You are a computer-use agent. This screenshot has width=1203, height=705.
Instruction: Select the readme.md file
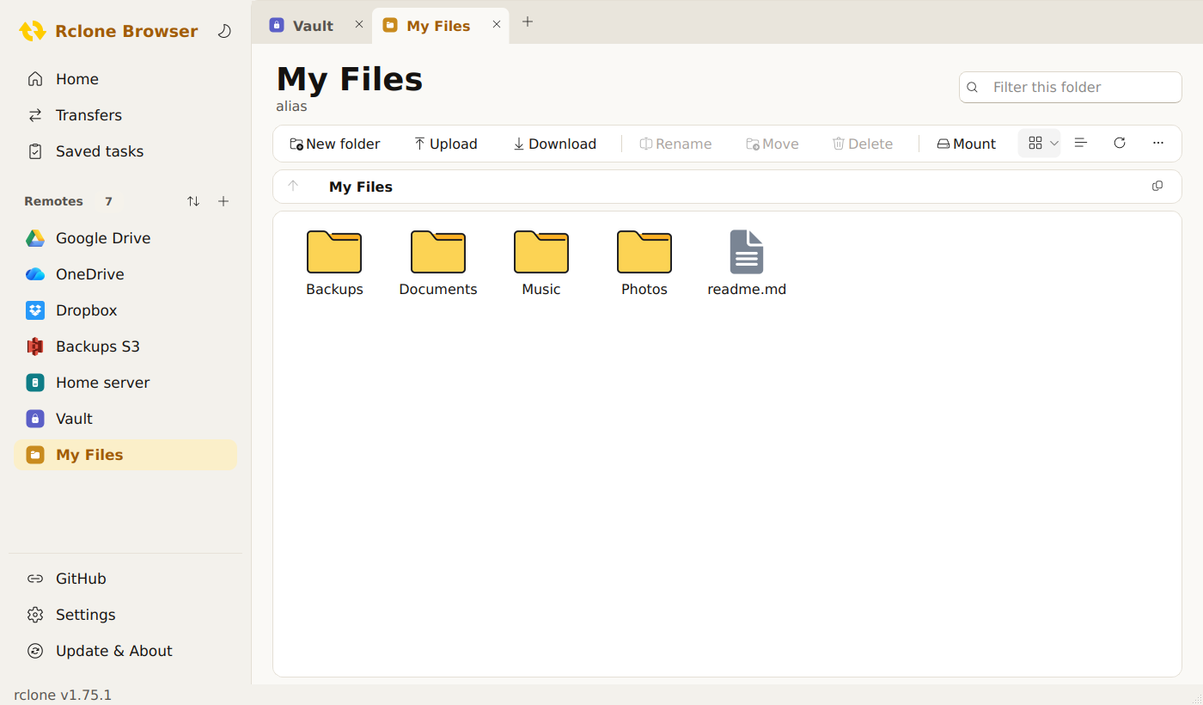tap(747, 264)
